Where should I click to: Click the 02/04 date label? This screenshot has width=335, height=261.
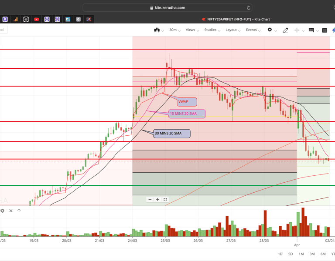[330, 241]
